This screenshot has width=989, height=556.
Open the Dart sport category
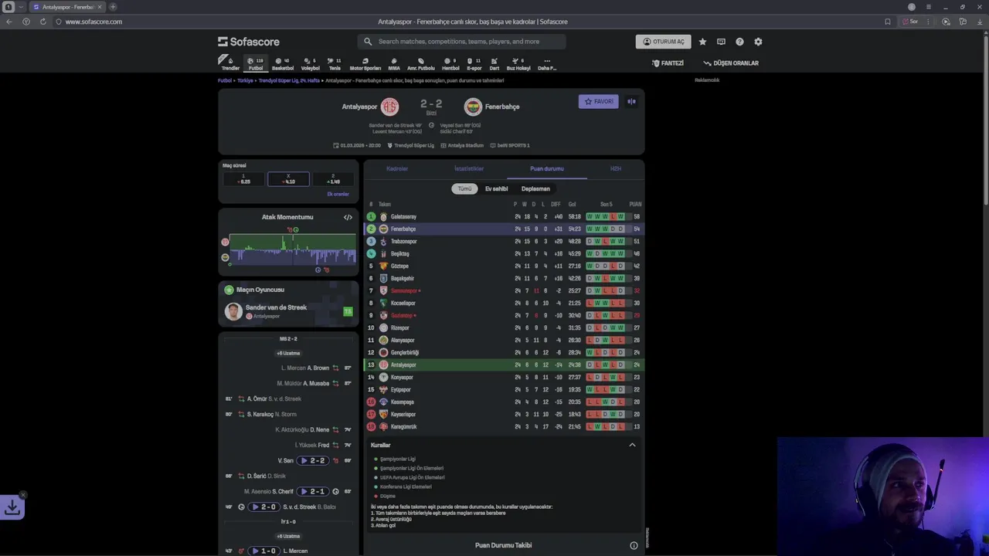coord(494,63)
